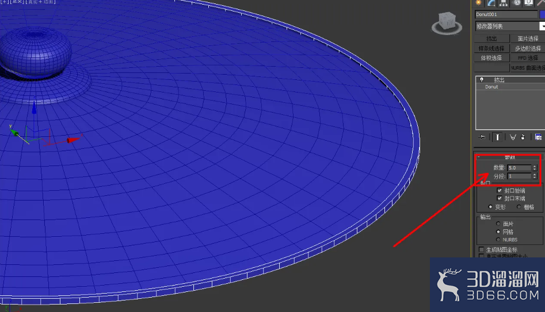Click the blue Z-axis gizmo arrow
Screen dimensions: 545x312
(34, 108)
